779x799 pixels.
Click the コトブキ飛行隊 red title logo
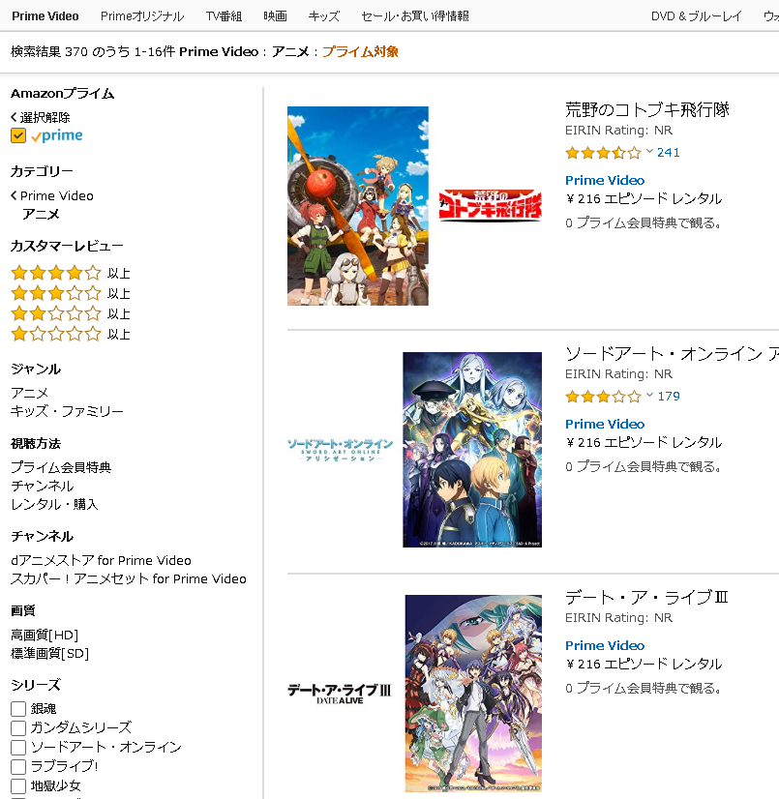pyautogui.click(x=490, y=205)
